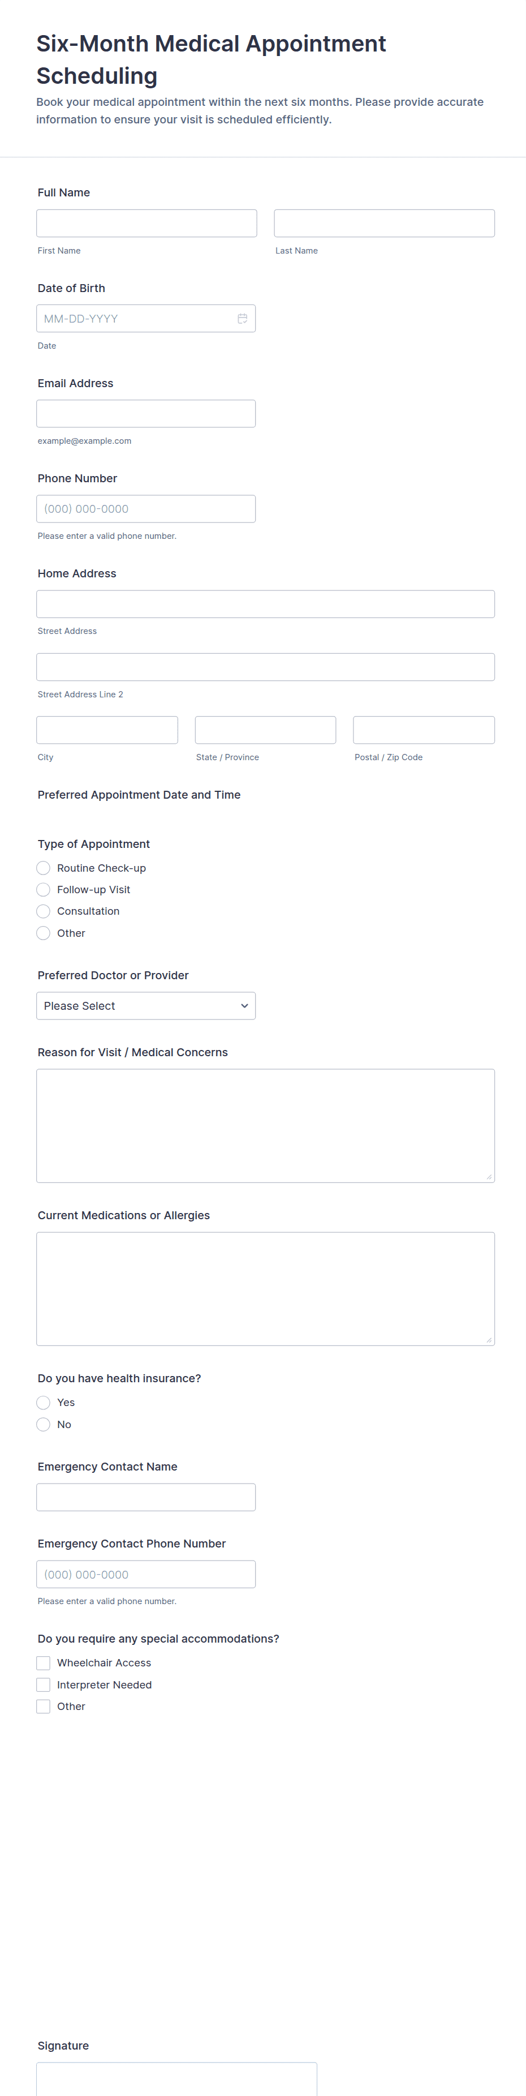Check Other under special accommodations
The height and width of the screenshot is (2096, 526).
pyautogui.click(x=43, y=1706)
